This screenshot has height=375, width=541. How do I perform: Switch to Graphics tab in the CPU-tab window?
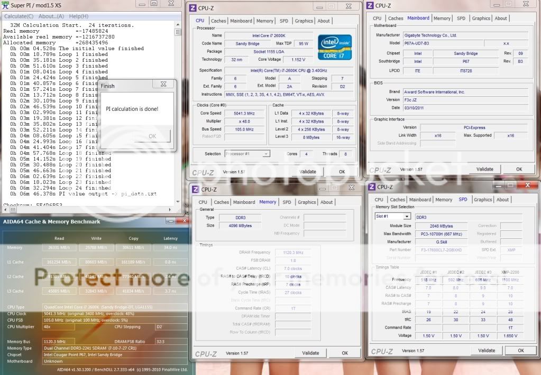tap(304, 21)
